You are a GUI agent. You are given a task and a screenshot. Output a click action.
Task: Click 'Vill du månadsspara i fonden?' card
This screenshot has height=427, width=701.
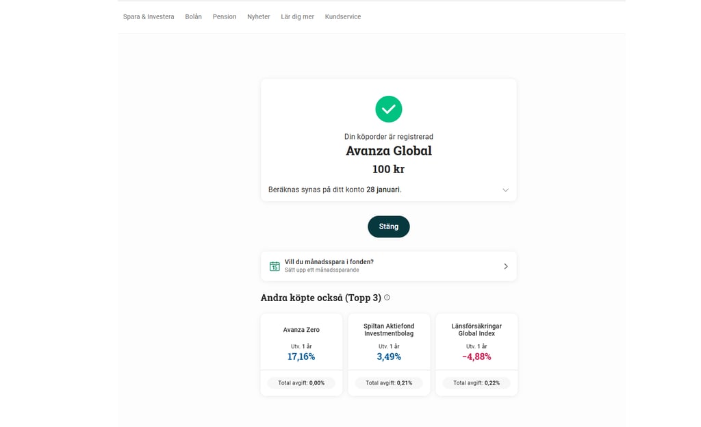pos(388,266)
